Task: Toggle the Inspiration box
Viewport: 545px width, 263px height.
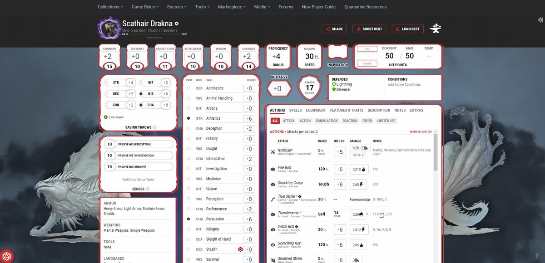Action: click(337, 52)
